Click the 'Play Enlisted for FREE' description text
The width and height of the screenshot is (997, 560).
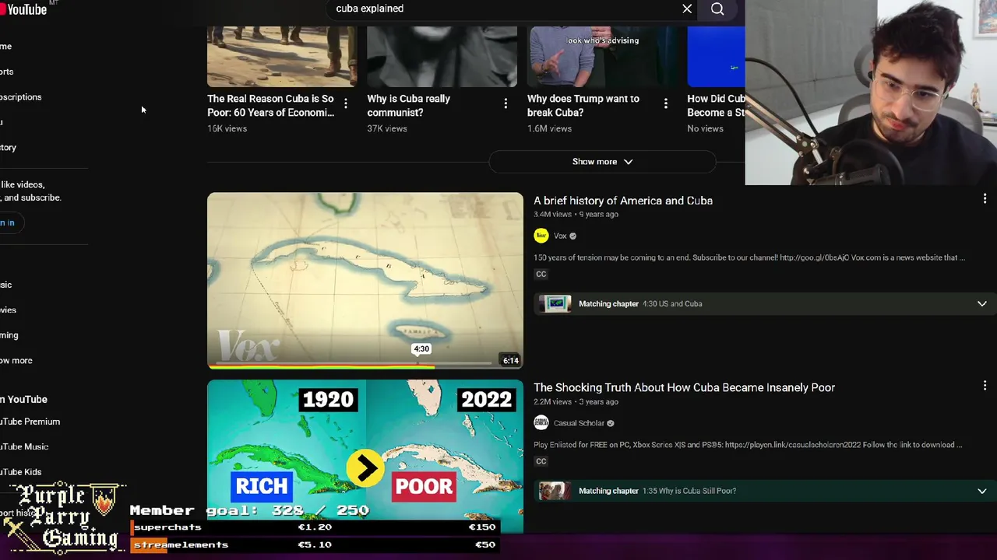point(748,445)
